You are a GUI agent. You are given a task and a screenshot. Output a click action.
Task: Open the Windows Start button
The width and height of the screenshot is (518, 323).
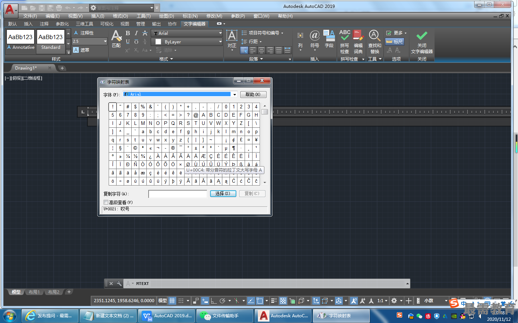tap(10, 316)
